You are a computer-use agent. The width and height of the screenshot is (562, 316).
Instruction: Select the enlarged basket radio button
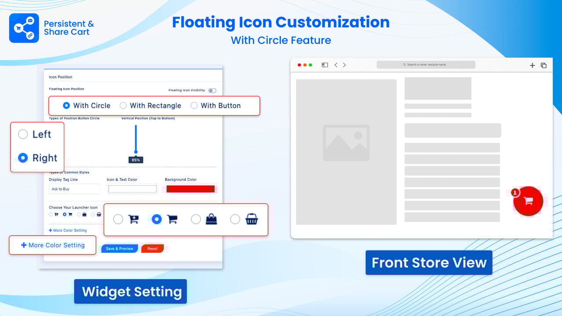(235, 219)
